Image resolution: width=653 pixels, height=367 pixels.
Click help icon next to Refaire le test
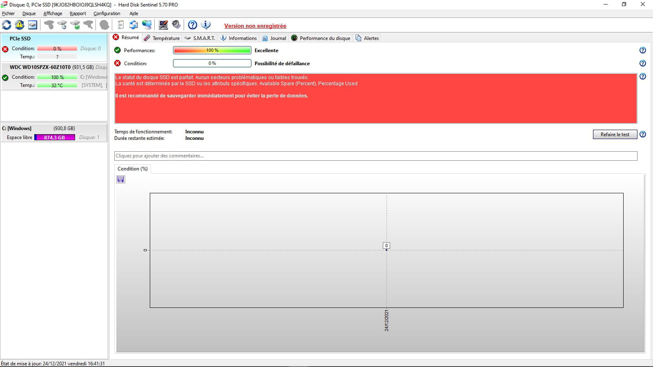(643, 134)
